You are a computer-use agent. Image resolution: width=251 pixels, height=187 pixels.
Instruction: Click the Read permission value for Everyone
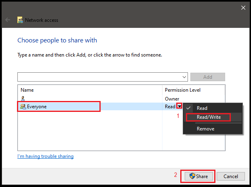(x=170, y=107)
